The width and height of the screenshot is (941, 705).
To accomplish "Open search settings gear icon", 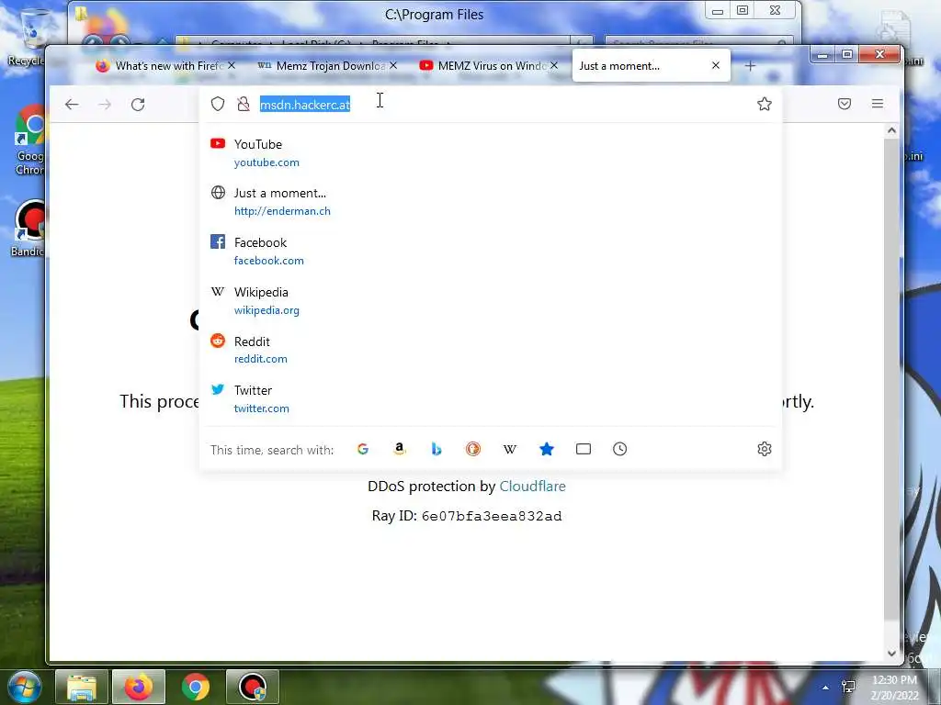I will (764, 449).
